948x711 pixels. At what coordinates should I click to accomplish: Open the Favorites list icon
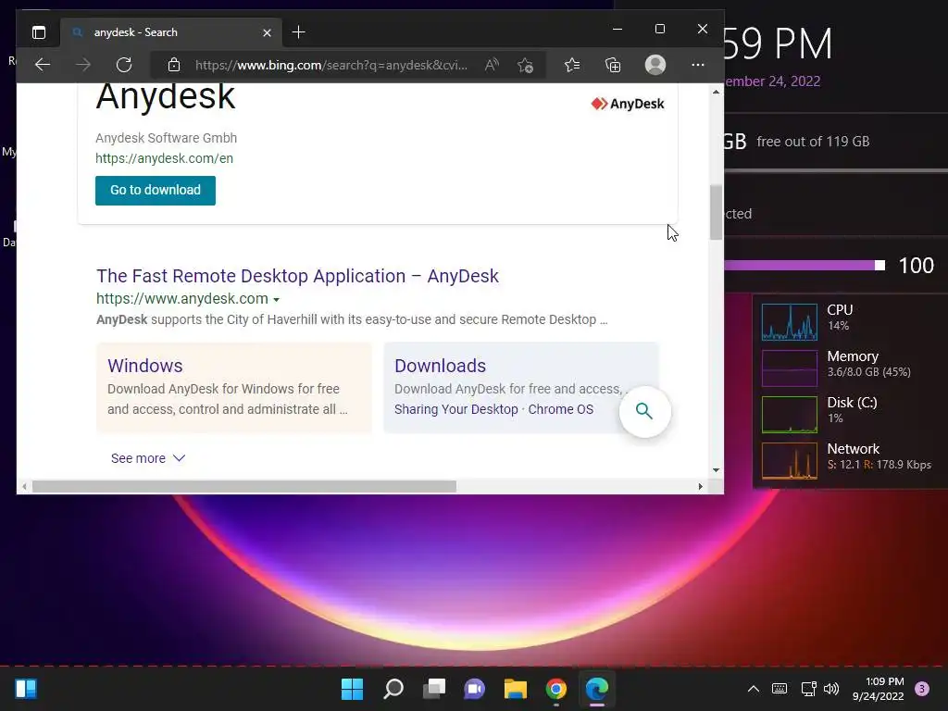(x=572, y=65)
